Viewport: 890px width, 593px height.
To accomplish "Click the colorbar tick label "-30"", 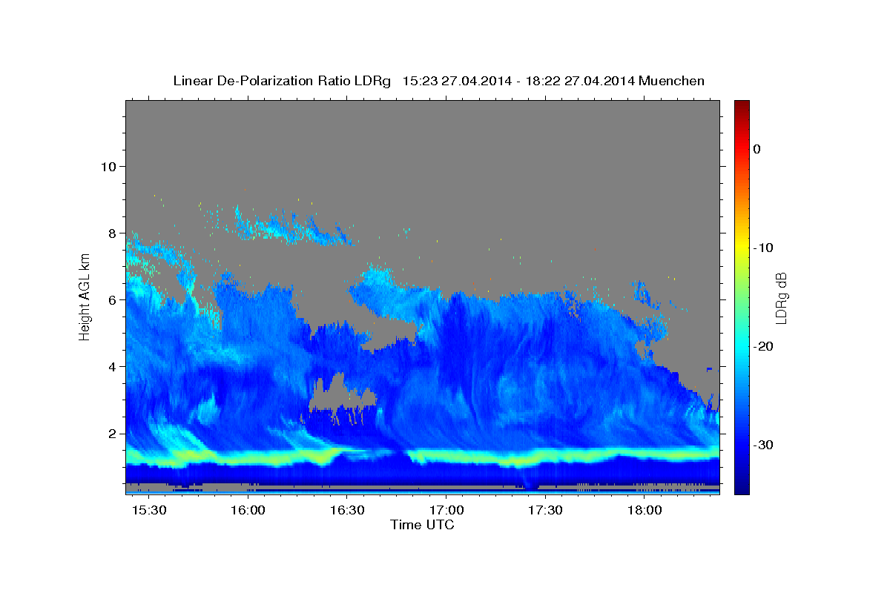I will tap(763, 445).
